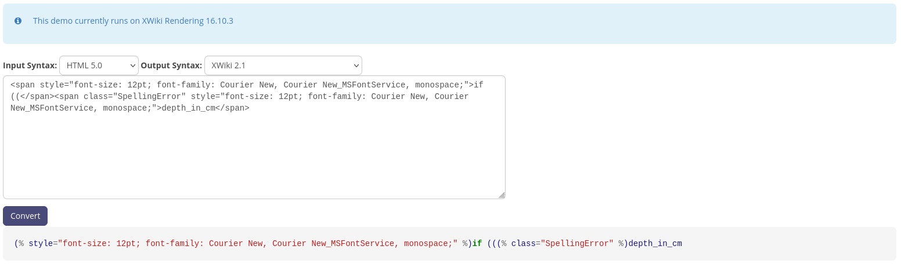
Task: Click the chevron arrow of the HTML 5.0 selector
Action: click(132, 66)
